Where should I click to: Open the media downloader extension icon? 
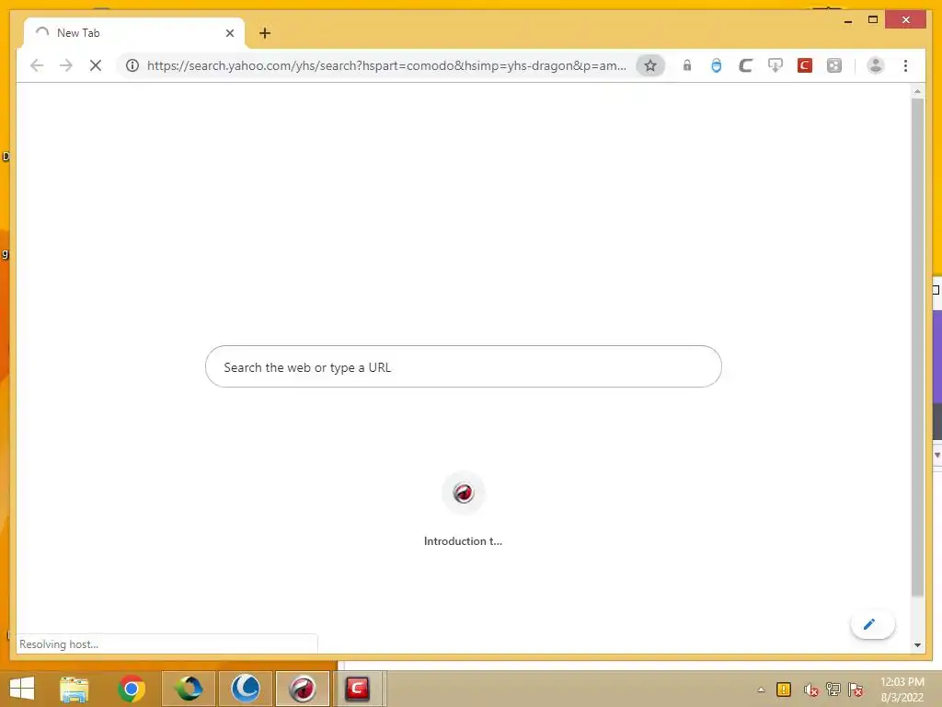click(x=775, y=65)
